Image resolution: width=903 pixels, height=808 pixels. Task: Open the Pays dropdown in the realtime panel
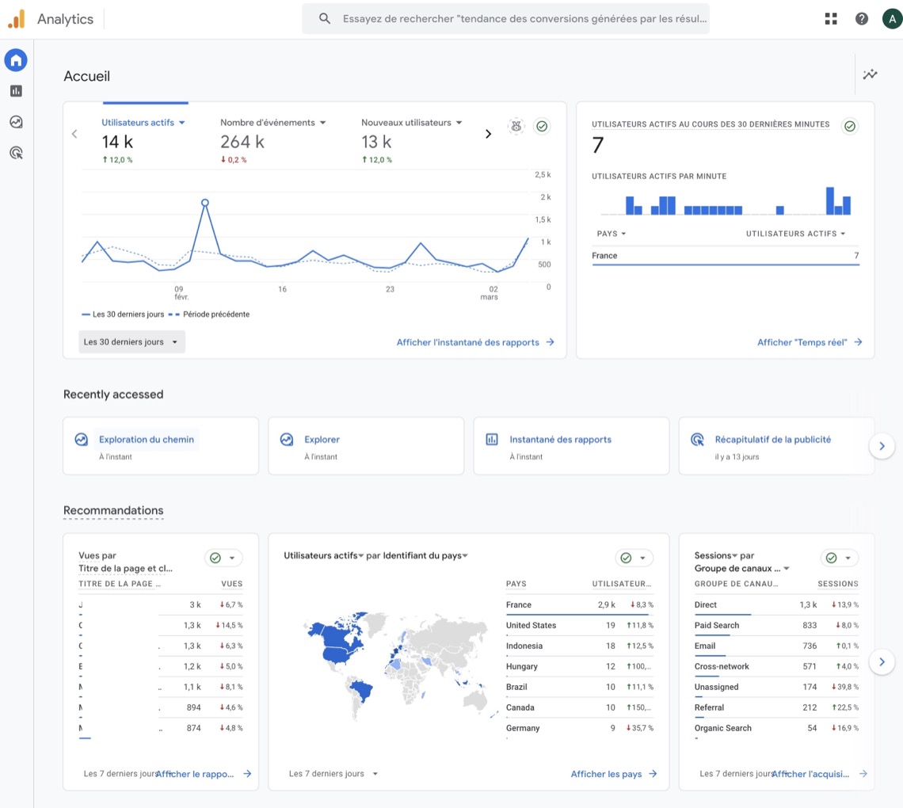611,233
